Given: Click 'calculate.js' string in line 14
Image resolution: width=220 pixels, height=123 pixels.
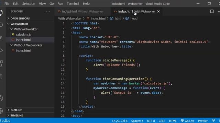Looking at the screenshot, I should (x=155, y=83).
